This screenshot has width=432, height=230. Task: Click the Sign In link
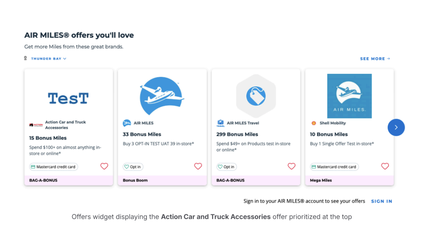pyautogui.click(x=382, y=201)
